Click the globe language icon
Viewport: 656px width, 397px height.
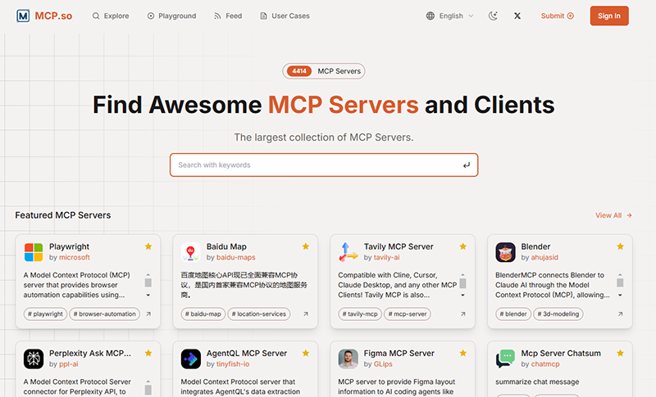(430, 16)
